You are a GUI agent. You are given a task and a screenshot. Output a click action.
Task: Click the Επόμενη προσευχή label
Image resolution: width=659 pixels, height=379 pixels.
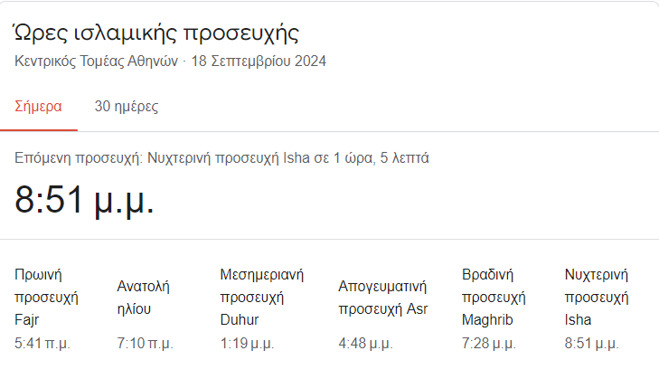point(77,158)
